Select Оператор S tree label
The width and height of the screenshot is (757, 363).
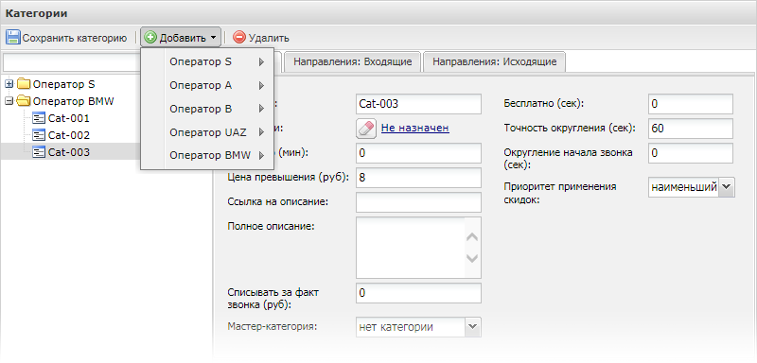pyautogui.click(x=63, y=84)
